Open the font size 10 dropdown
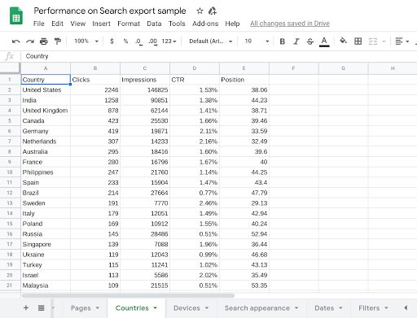The height and width of the screenshot is (318, 417). (x=257, y=41)
